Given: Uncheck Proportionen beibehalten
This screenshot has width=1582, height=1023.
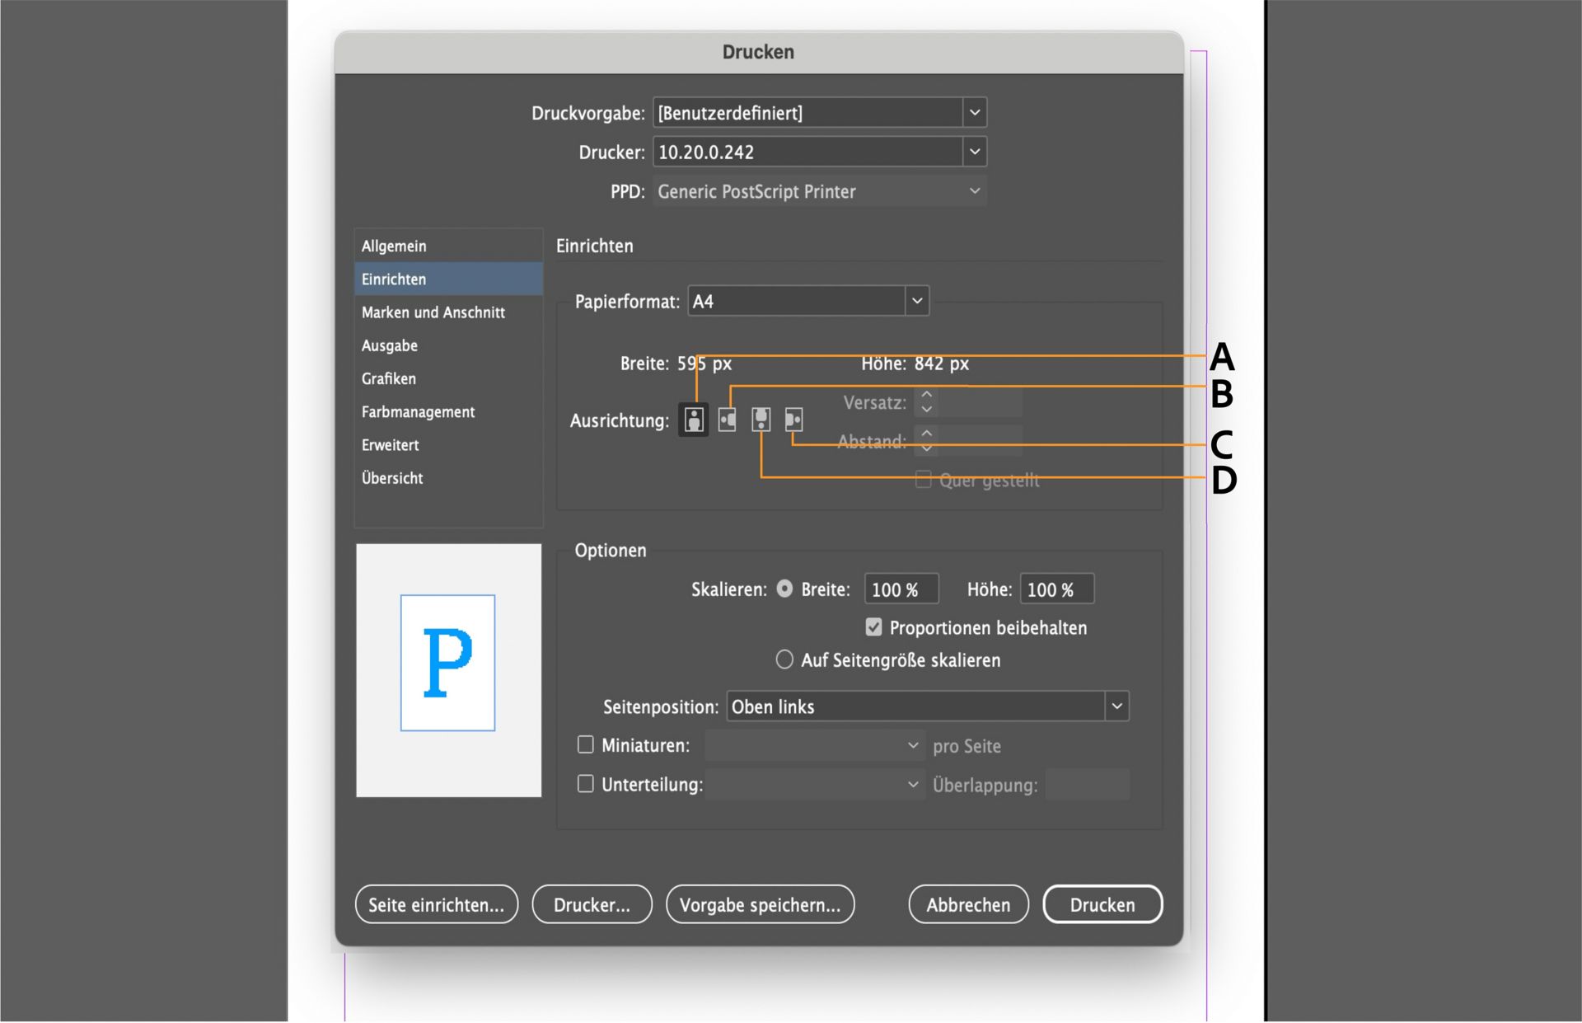Looking at the screenshot, I should coord(873,627).
